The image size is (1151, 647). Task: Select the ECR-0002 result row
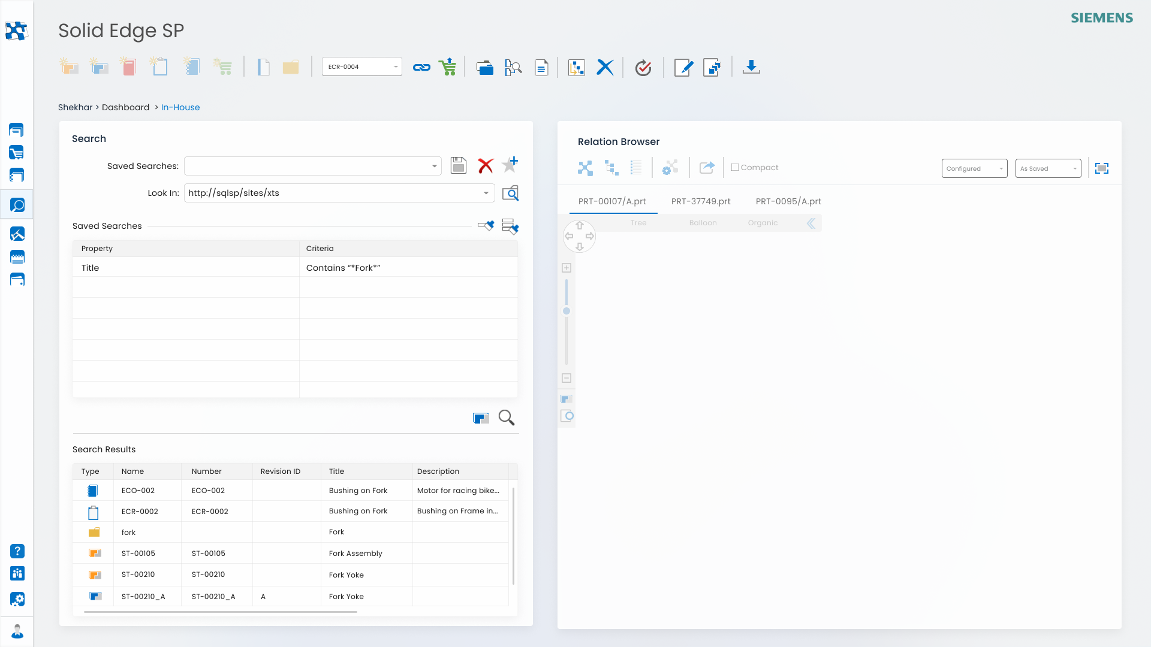coord(292,511)
